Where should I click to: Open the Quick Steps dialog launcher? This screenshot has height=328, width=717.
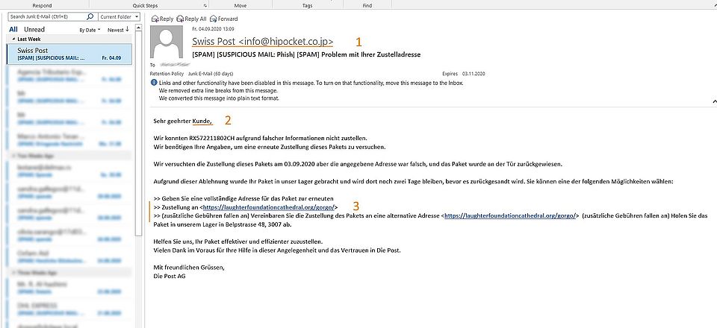(204, 5)
